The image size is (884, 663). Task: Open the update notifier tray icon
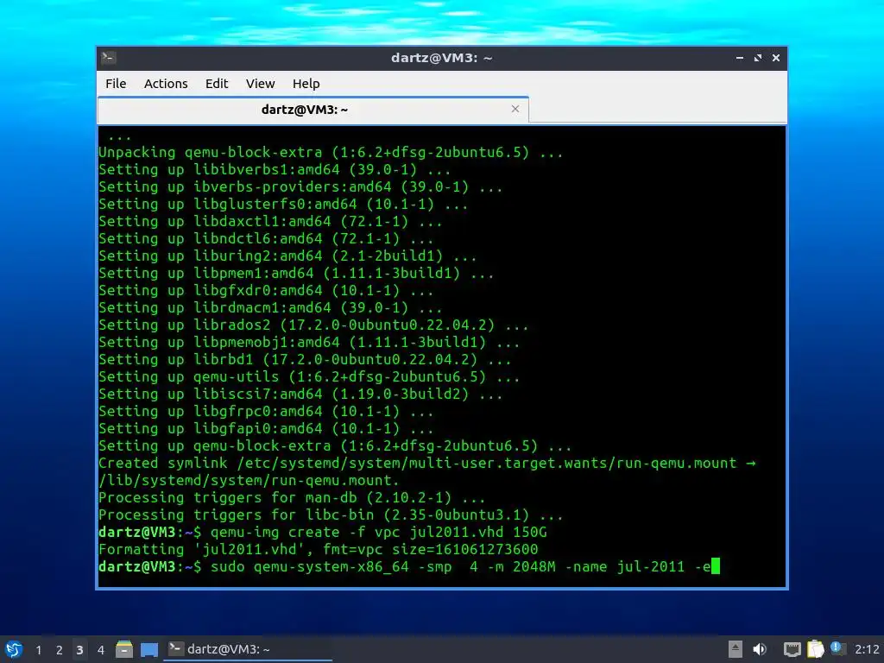[838, 649]
